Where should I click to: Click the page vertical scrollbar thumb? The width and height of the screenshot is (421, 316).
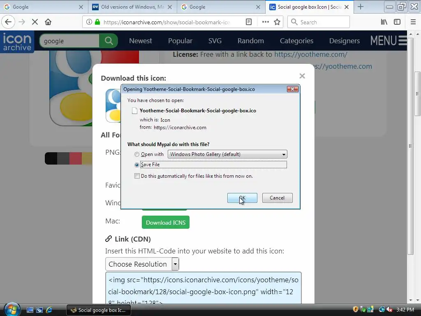point(417,93)
